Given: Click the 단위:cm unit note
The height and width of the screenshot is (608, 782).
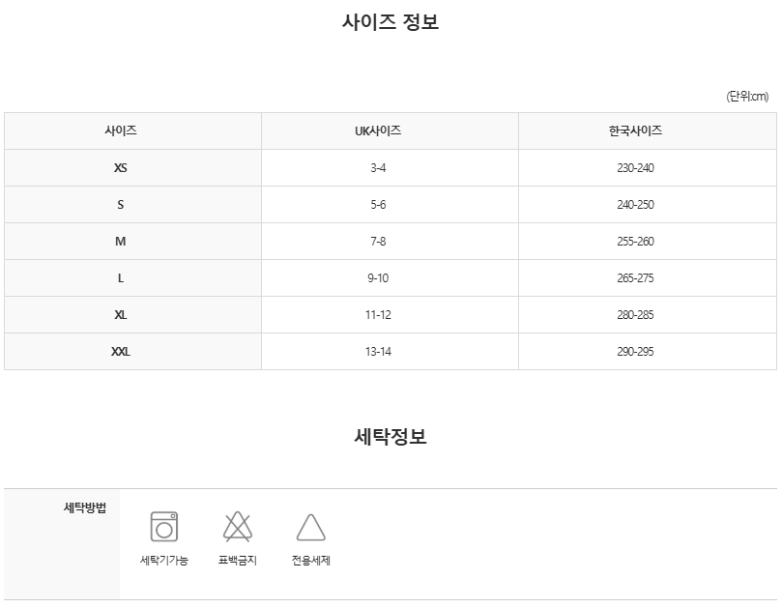Looking at the screenshot, I should [747, 97].
